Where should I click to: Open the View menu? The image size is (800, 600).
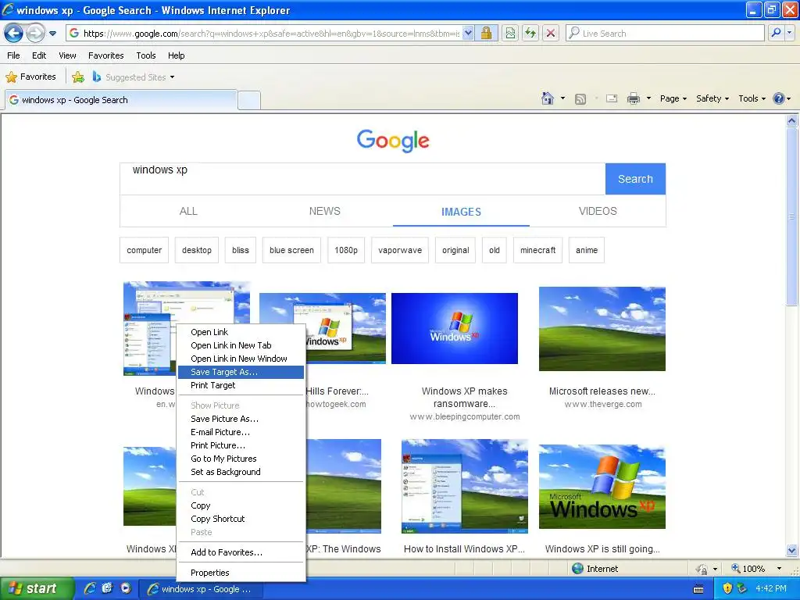[x=67, y=55]
